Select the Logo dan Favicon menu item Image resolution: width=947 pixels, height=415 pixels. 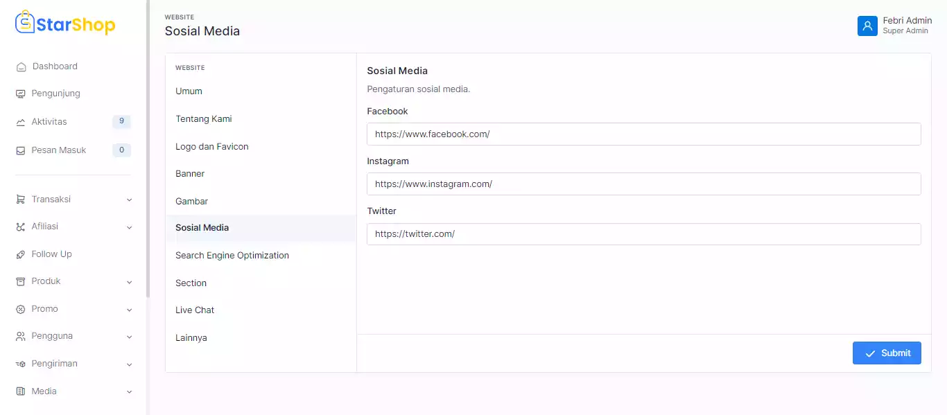tap(212, 147)
